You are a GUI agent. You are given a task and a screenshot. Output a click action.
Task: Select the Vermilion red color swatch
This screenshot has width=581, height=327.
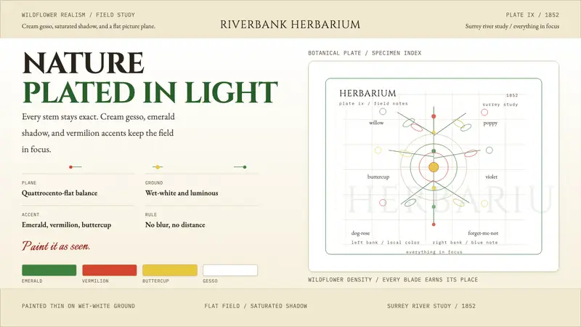coord(110,270)
